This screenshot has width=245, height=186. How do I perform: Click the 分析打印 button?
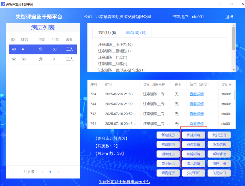click(194, 173)
